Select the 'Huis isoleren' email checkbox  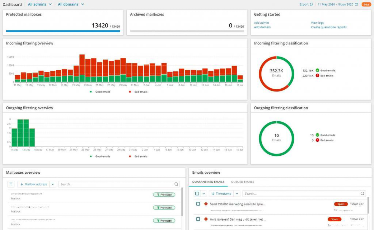198,219
